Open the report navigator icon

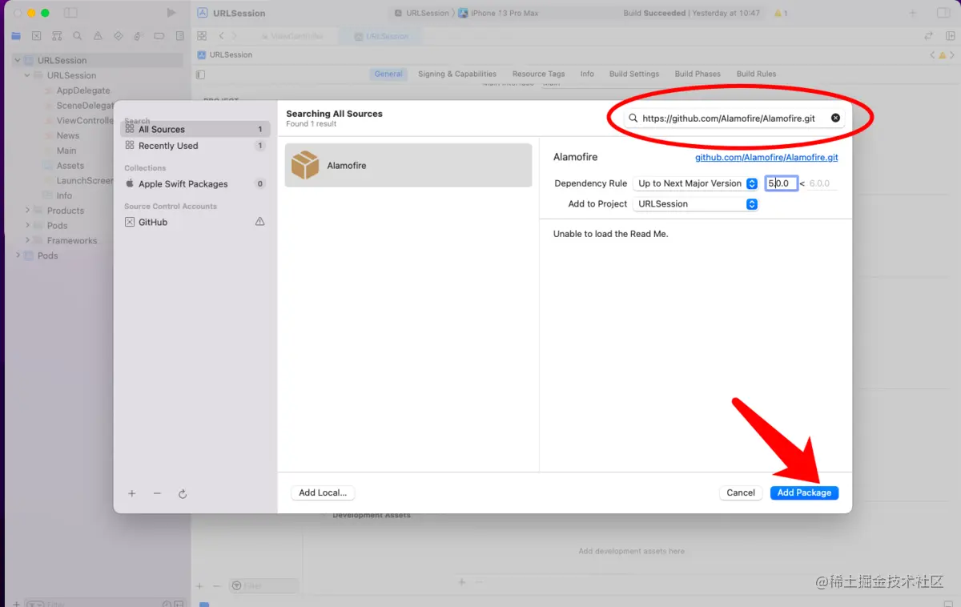[x=179, y=36]
